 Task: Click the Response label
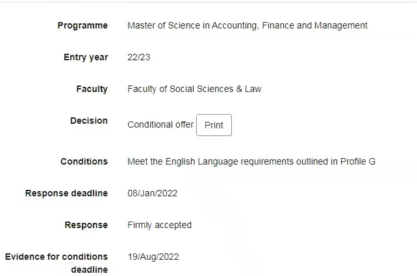(x=86, y=225)
